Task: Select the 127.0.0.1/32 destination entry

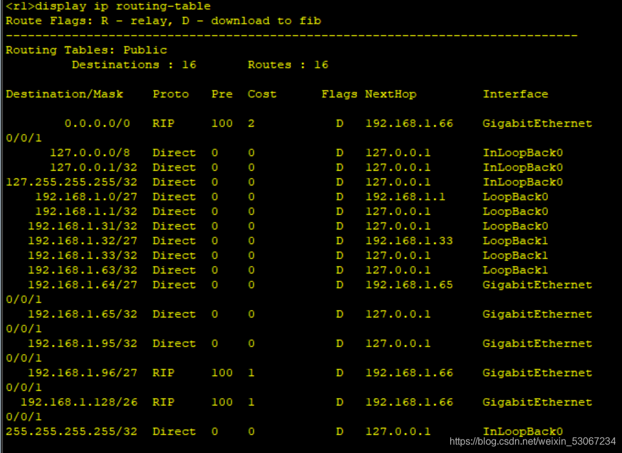Action: [x=94, y=168]
